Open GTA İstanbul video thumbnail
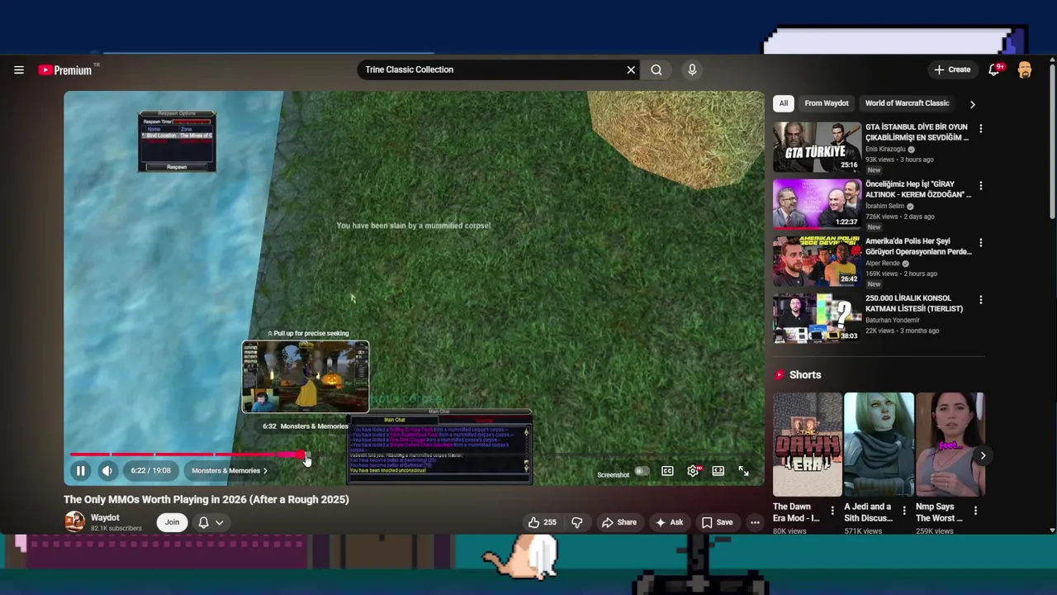 point(817,146)
